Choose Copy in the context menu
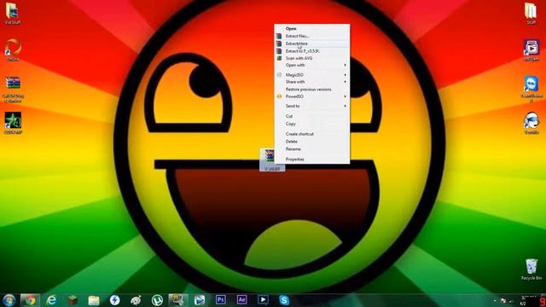 (x=311, y=124)
